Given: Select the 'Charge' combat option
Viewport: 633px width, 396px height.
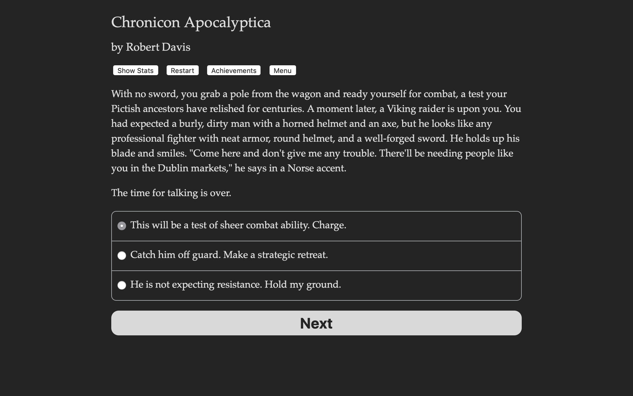Looking at the screenshot, I should click(x=238, y=225).
